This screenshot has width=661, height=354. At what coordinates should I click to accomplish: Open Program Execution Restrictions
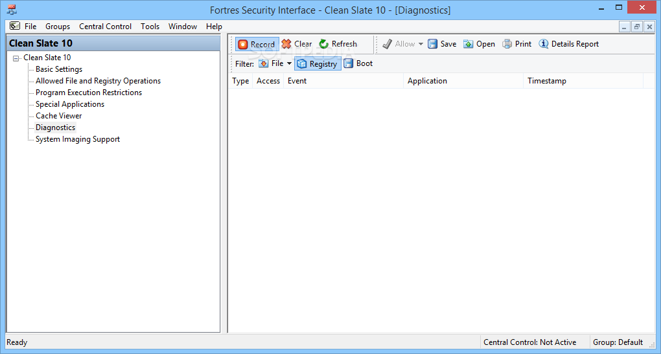point(89,93)
